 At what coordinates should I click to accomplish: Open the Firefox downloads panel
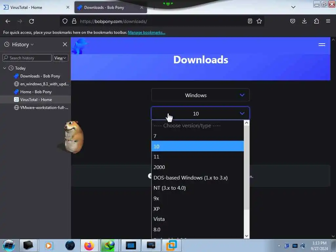pos(304,21)
